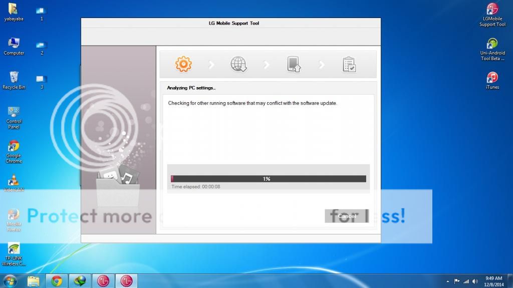This screenshot has height=288, width=513.
Task: Open the Recycle Bin
Action: coord(14,78)
